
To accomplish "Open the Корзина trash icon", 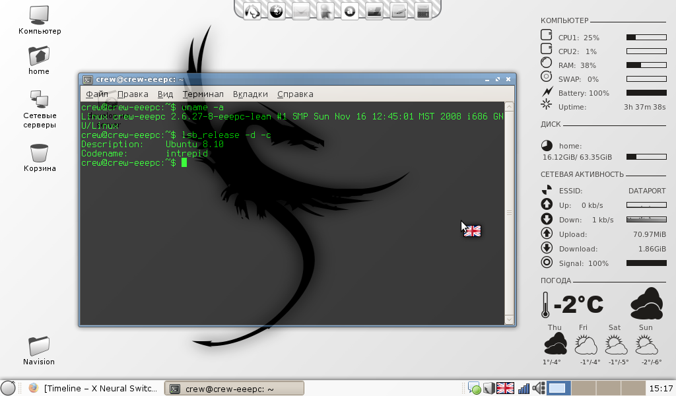I will pyautogui.click(x=39, y=158).
